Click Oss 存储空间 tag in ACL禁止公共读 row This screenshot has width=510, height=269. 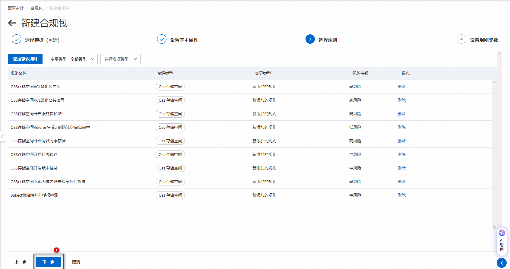tap(170, 87)
